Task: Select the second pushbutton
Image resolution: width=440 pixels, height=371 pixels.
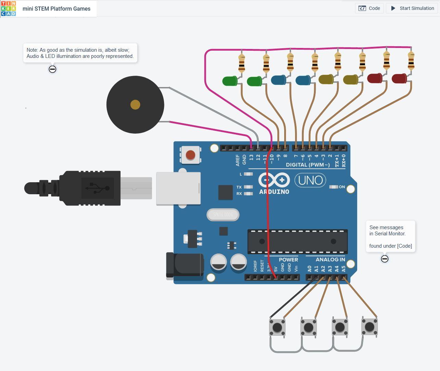Action: coord(309,327)
